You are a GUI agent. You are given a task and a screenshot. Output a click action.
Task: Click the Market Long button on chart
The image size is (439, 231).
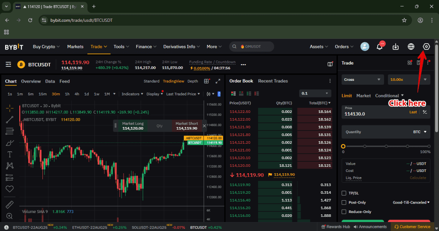[133, 126]
